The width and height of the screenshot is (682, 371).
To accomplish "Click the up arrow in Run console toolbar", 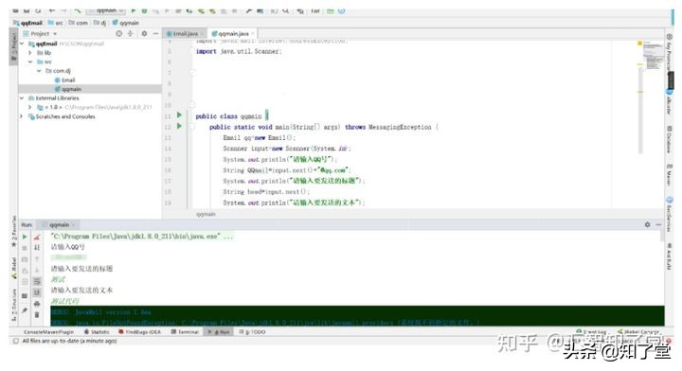I will click(x=37, y=259).
